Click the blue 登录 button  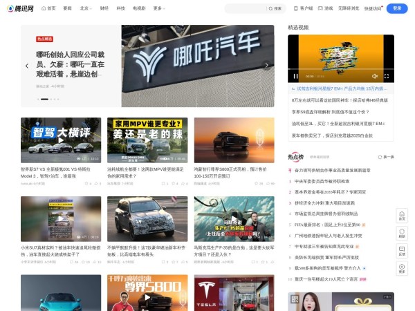click(396, 8)
